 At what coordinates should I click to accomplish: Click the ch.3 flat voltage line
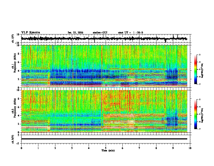coord(104,139)
